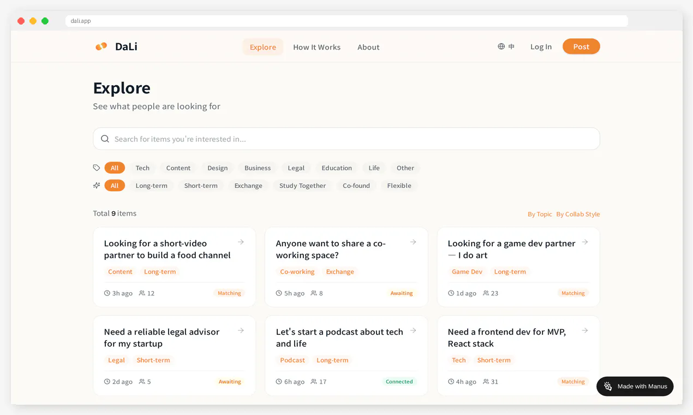Sort items By Collab Style

click(578, 214)
